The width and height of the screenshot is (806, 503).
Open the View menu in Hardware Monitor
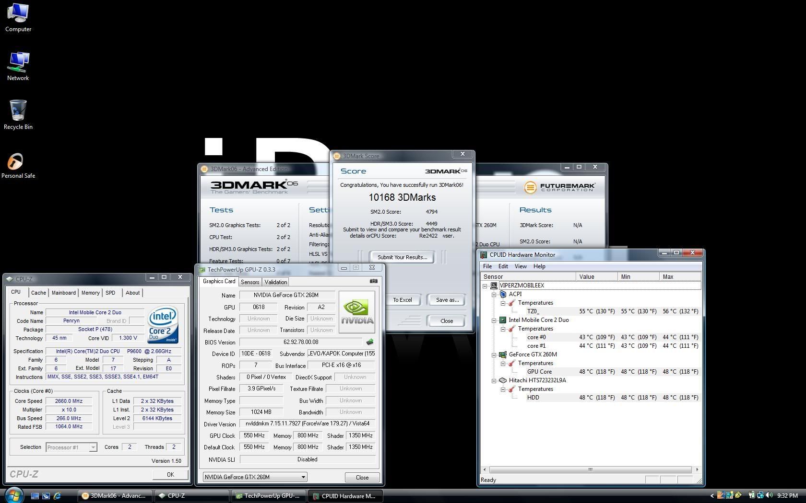tap(521, 266)
